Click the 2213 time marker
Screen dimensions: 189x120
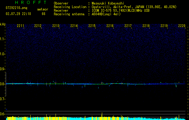pyautogui.click(x=56, y=26)
